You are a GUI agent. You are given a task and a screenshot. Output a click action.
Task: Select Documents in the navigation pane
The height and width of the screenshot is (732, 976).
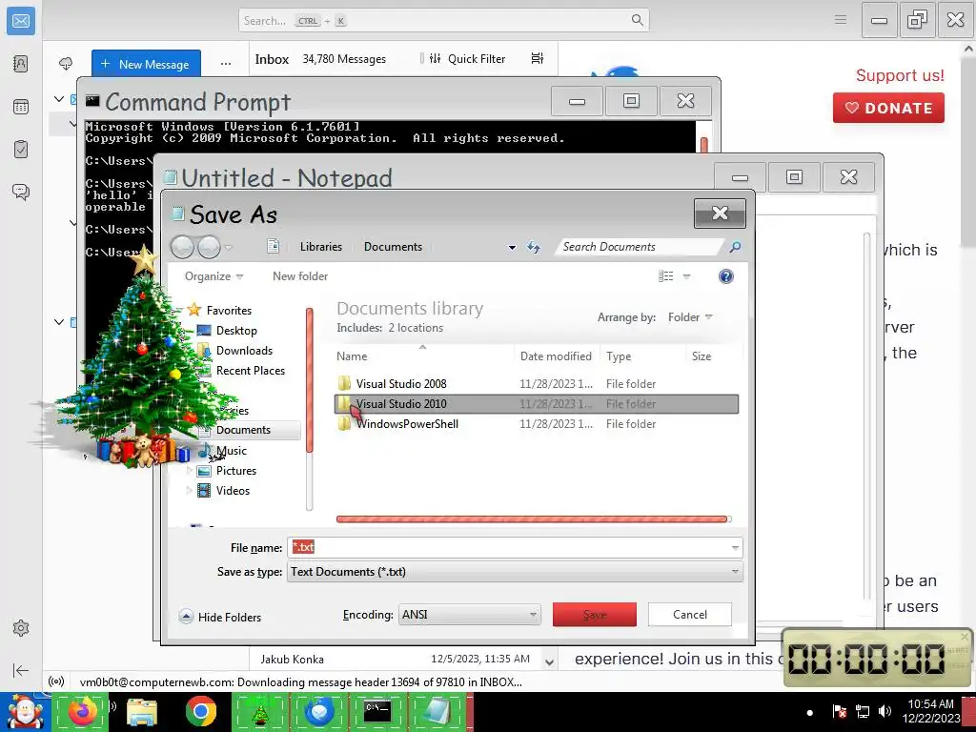(x=243, y=430)
